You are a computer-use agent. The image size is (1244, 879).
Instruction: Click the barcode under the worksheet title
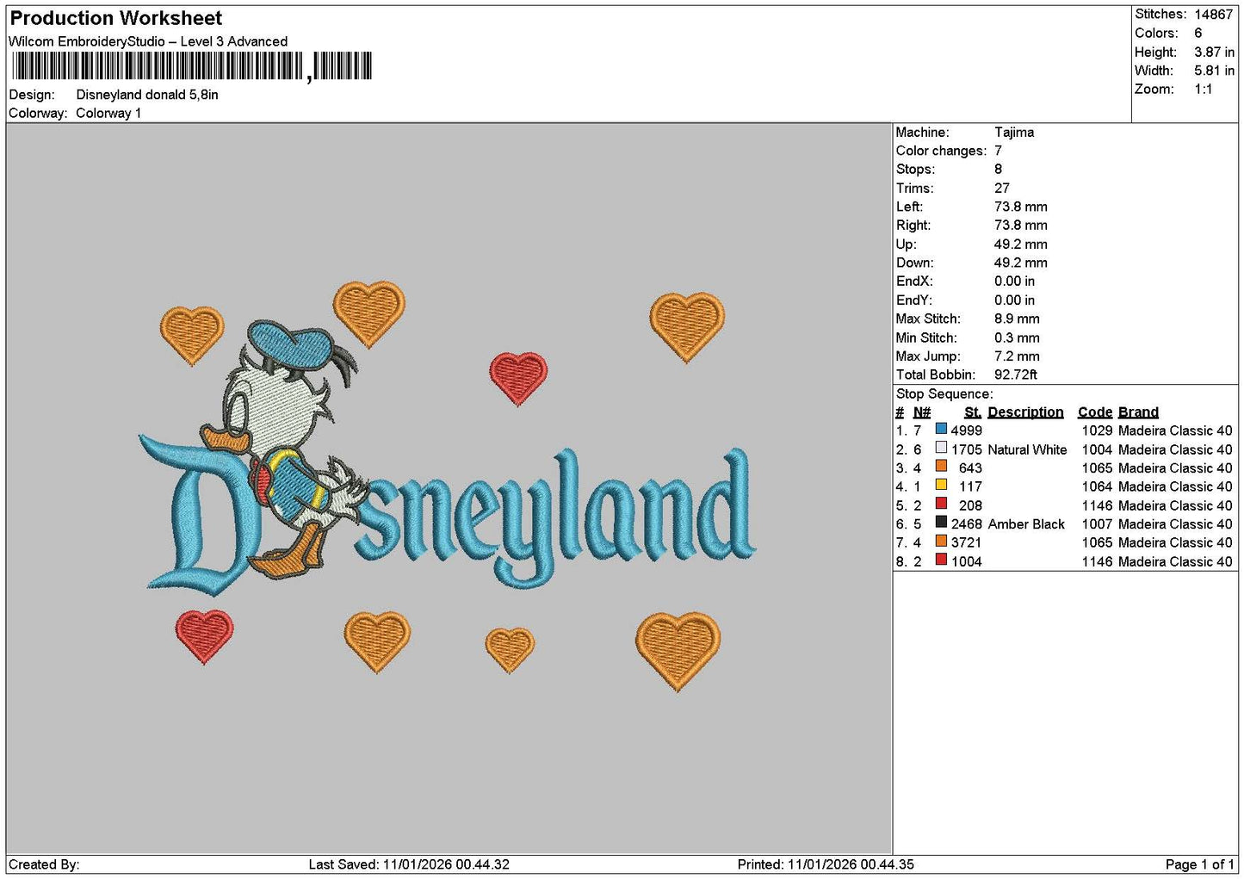[x=192, y=66]
